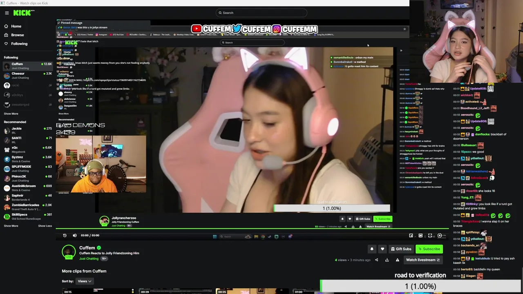Click green Subscribe button
Viewport: 523px width, 294px height.
tap(429, 249)
